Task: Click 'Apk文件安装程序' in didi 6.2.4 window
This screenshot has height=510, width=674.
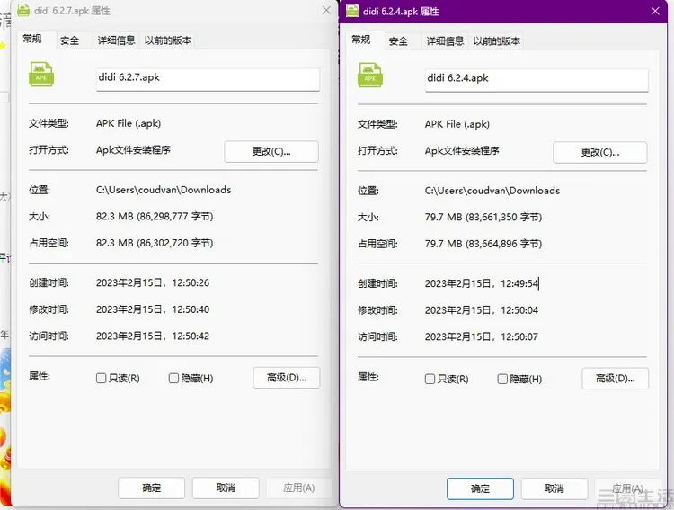Action: point(462,150)
